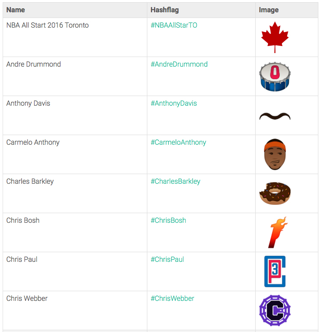Click the Chris Bosh flaming one emoji
Screen dimensions: 321x332
pos(278,232)
